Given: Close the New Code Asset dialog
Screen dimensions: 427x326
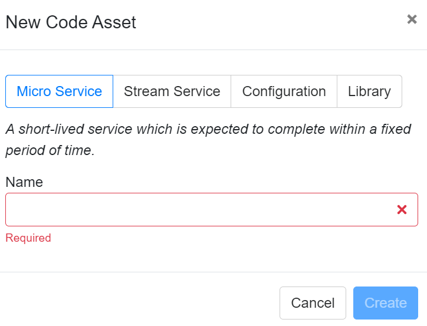Looking at the screenshot, I should point(412,19).
